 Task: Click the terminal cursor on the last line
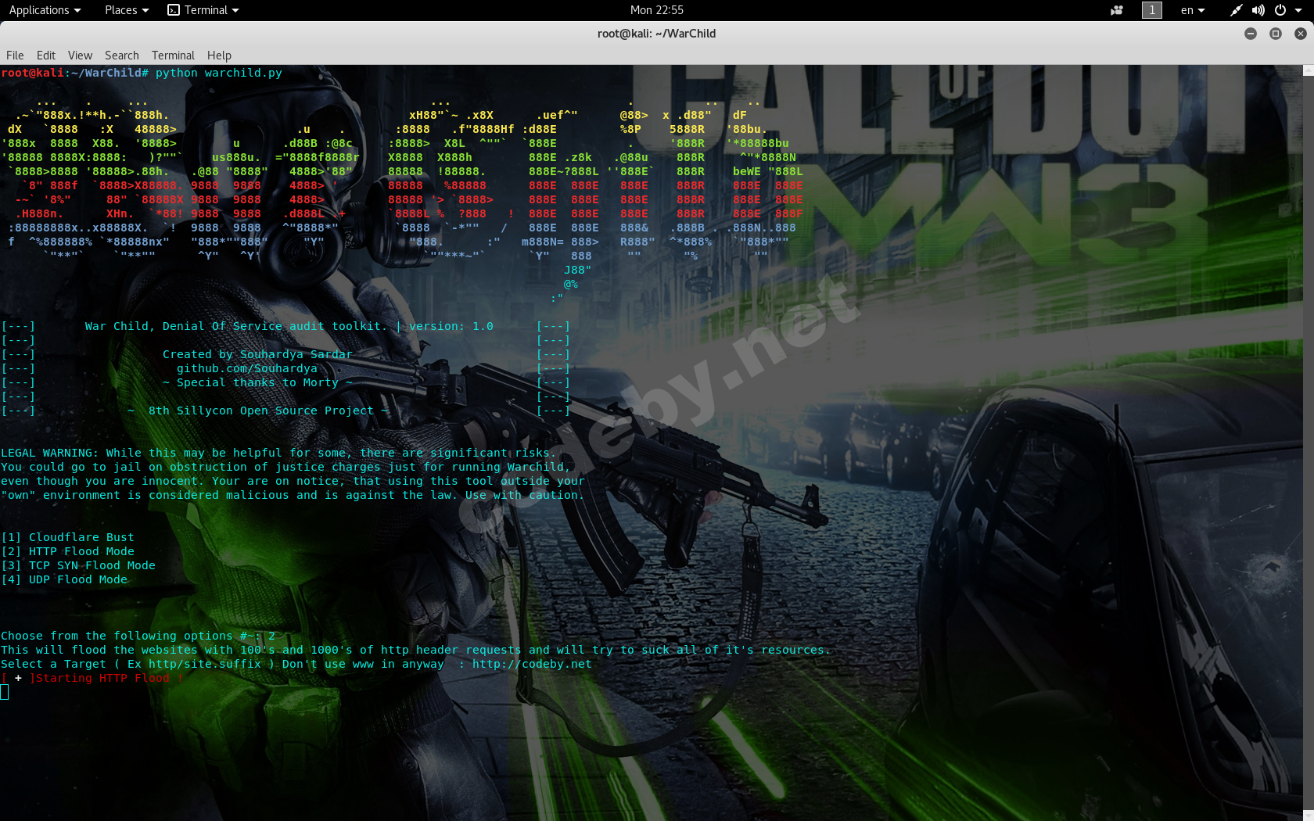(x=5, y=692)
